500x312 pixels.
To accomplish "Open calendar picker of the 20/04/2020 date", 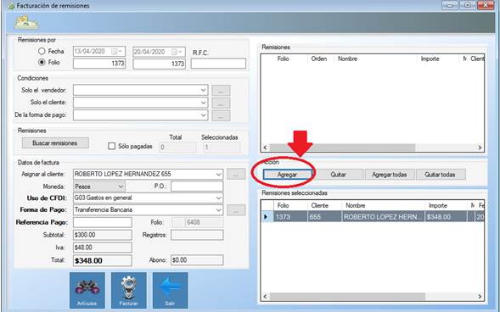I will [177, 52].
